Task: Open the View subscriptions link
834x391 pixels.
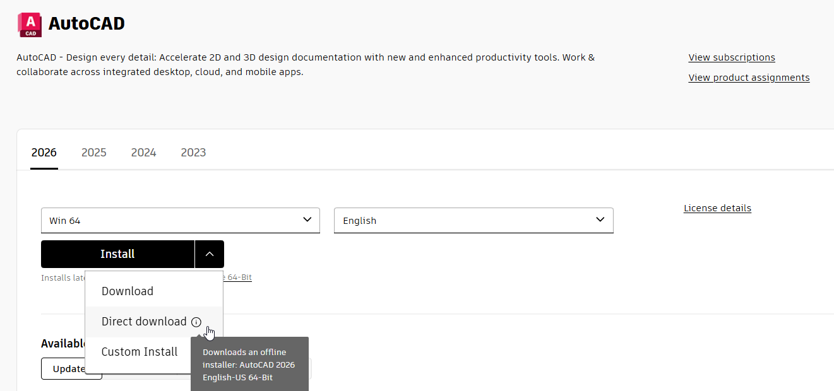Action: click(x=732, y=57)
